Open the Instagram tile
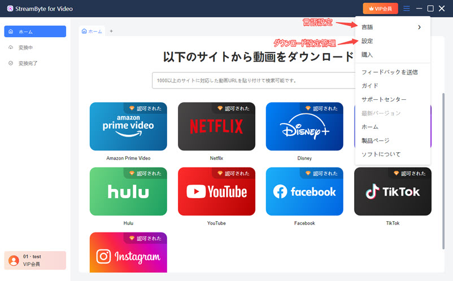The height and width of the screenshot is (281, 453). pyautogui.click(x=128, y=252)
